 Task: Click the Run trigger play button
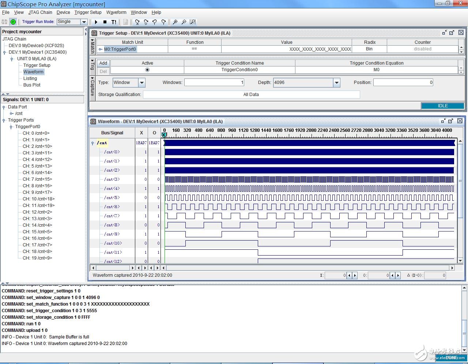(96, 22)
